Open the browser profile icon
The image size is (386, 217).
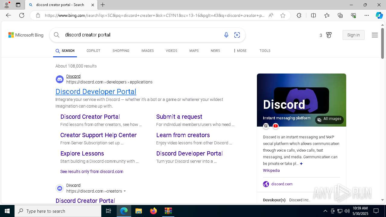(6, 5)
